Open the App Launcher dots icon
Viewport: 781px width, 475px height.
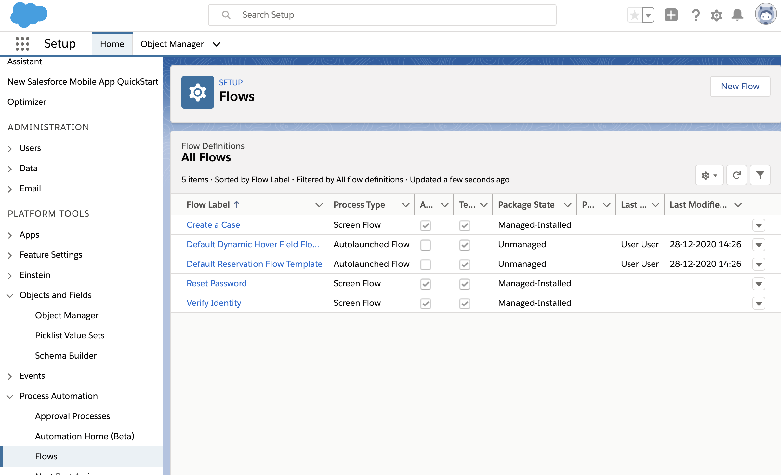[22, 44]
